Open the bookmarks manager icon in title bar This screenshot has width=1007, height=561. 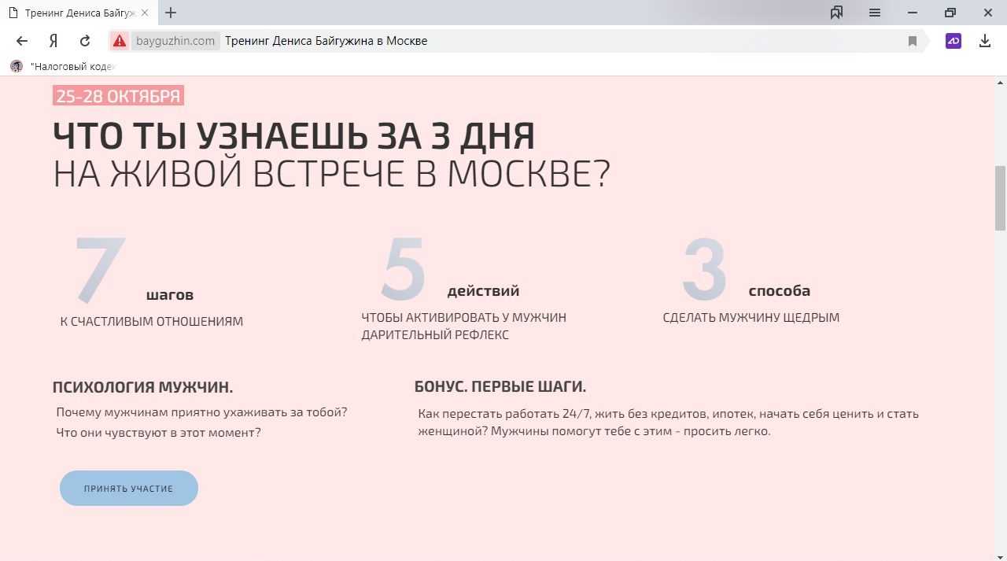(x=836, y=13)
